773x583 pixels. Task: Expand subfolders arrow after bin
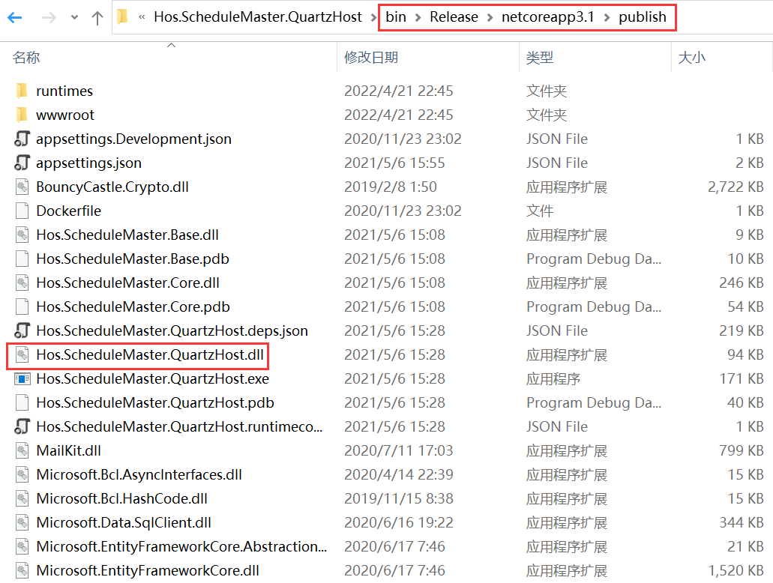pos(418,18)
